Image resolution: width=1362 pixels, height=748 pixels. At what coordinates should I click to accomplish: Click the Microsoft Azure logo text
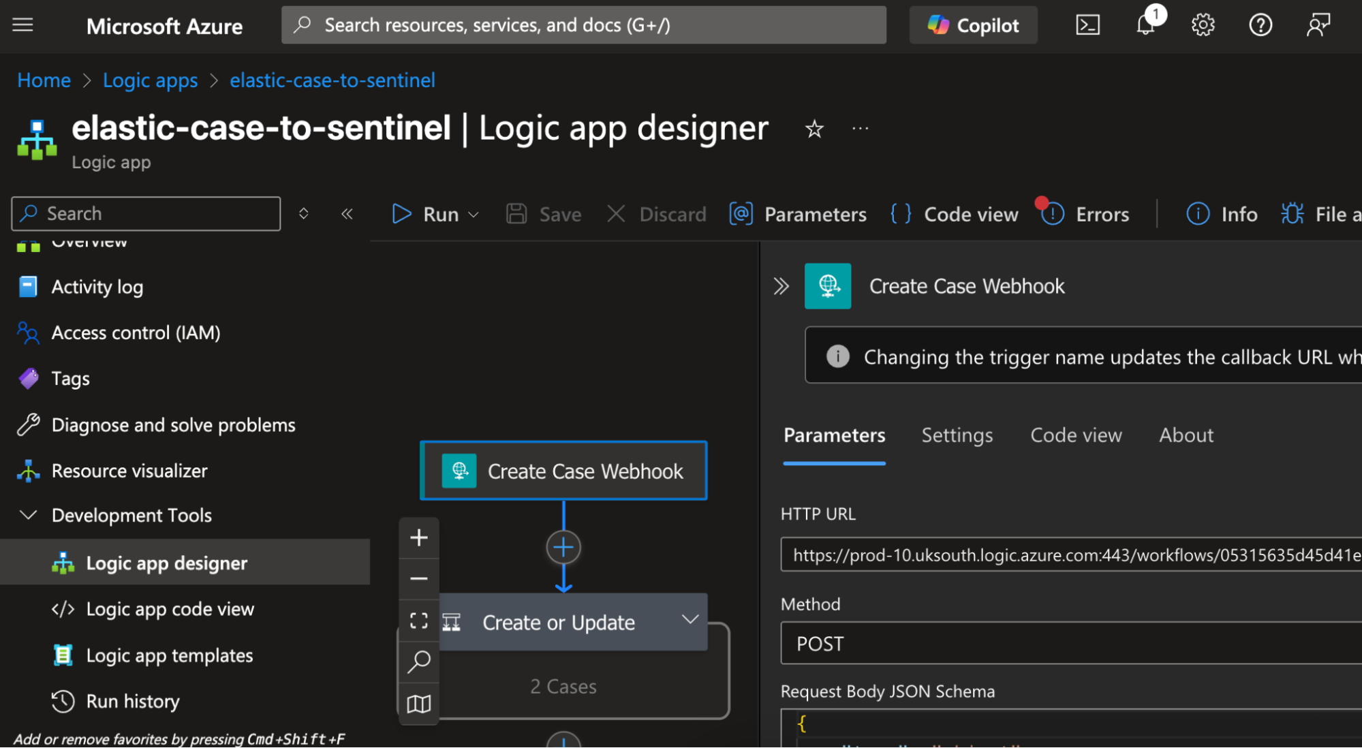tap(164, 26)
